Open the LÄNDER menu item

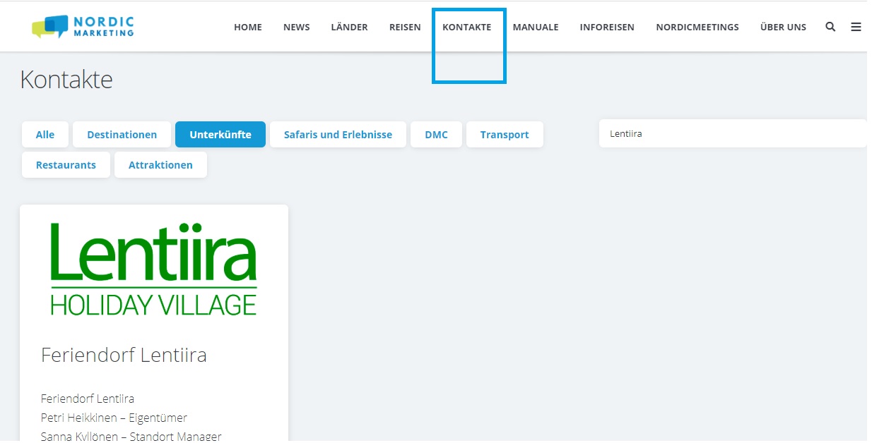tap(349, 27)
